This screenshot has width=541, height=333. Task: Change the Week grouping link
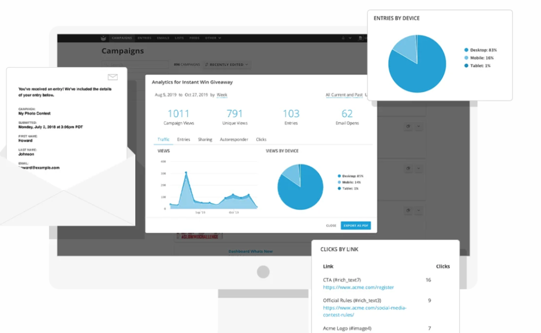coord(222,95)
